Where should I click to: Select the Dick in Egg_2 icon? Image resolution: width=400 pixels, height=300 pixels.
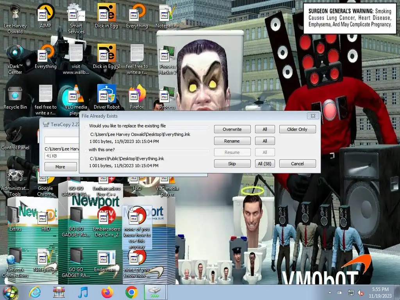tap(106, 57)
